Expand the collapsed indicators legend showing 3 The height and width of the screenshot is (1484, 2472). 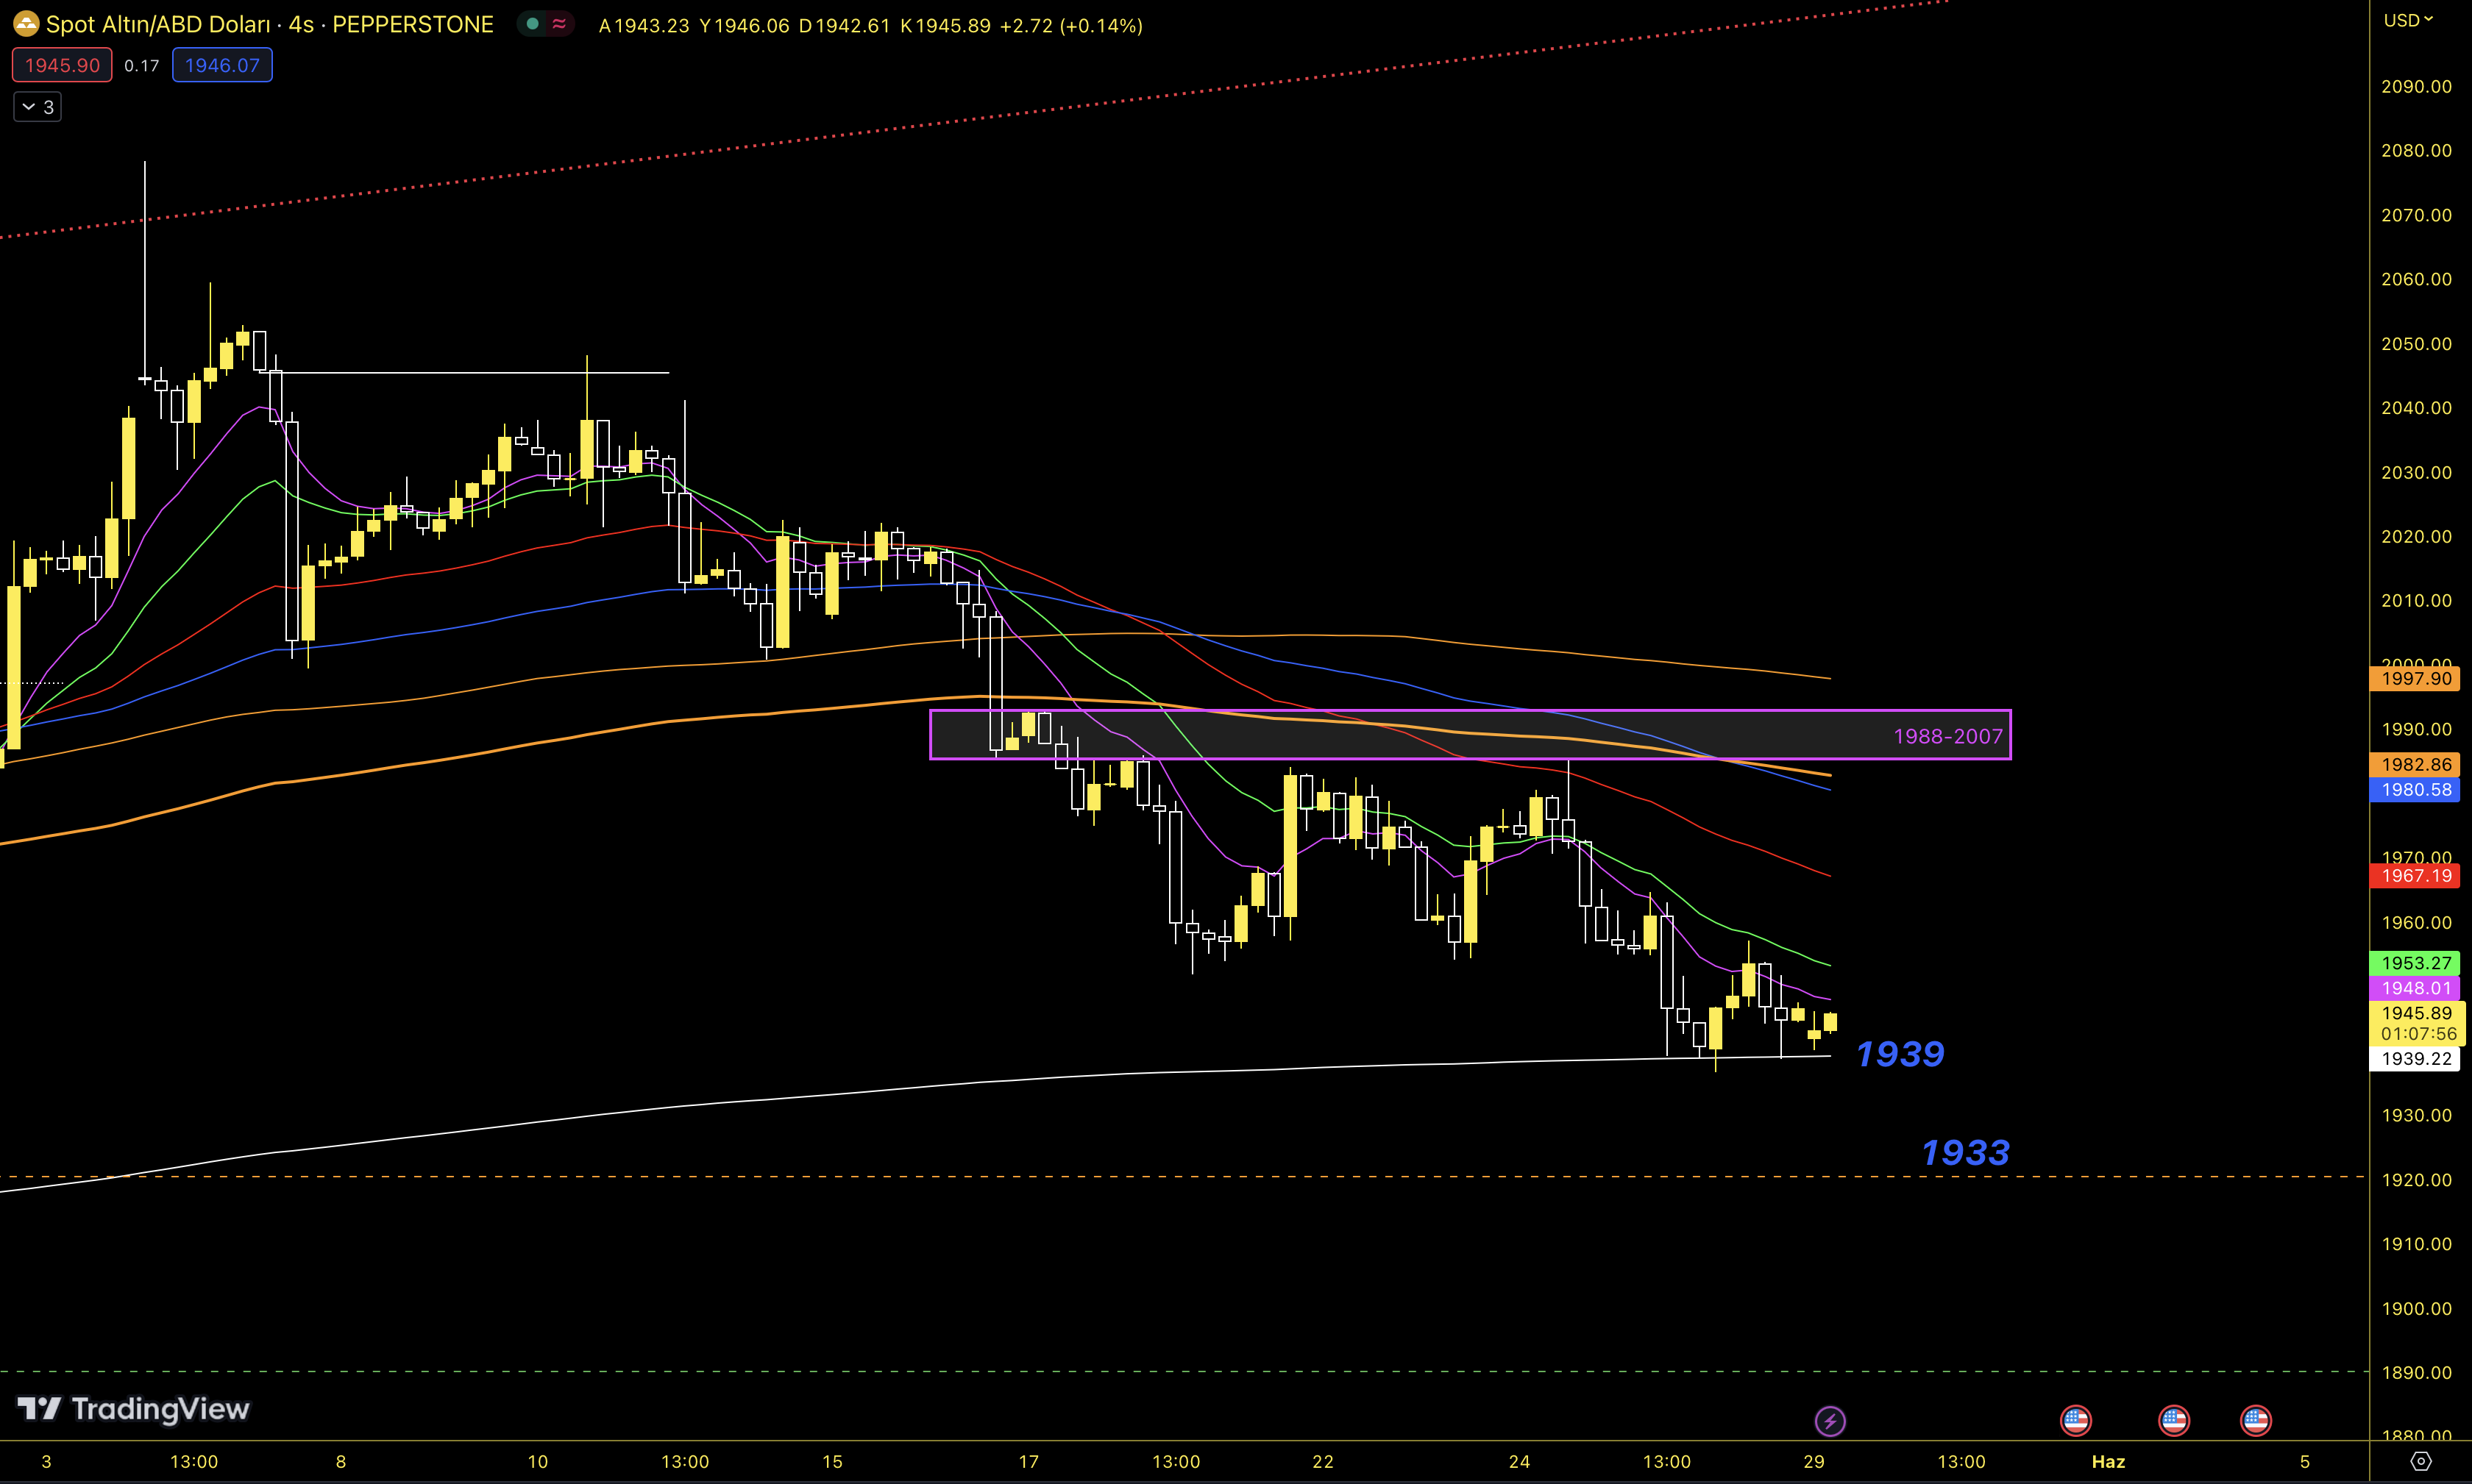[x=38, y=107]
